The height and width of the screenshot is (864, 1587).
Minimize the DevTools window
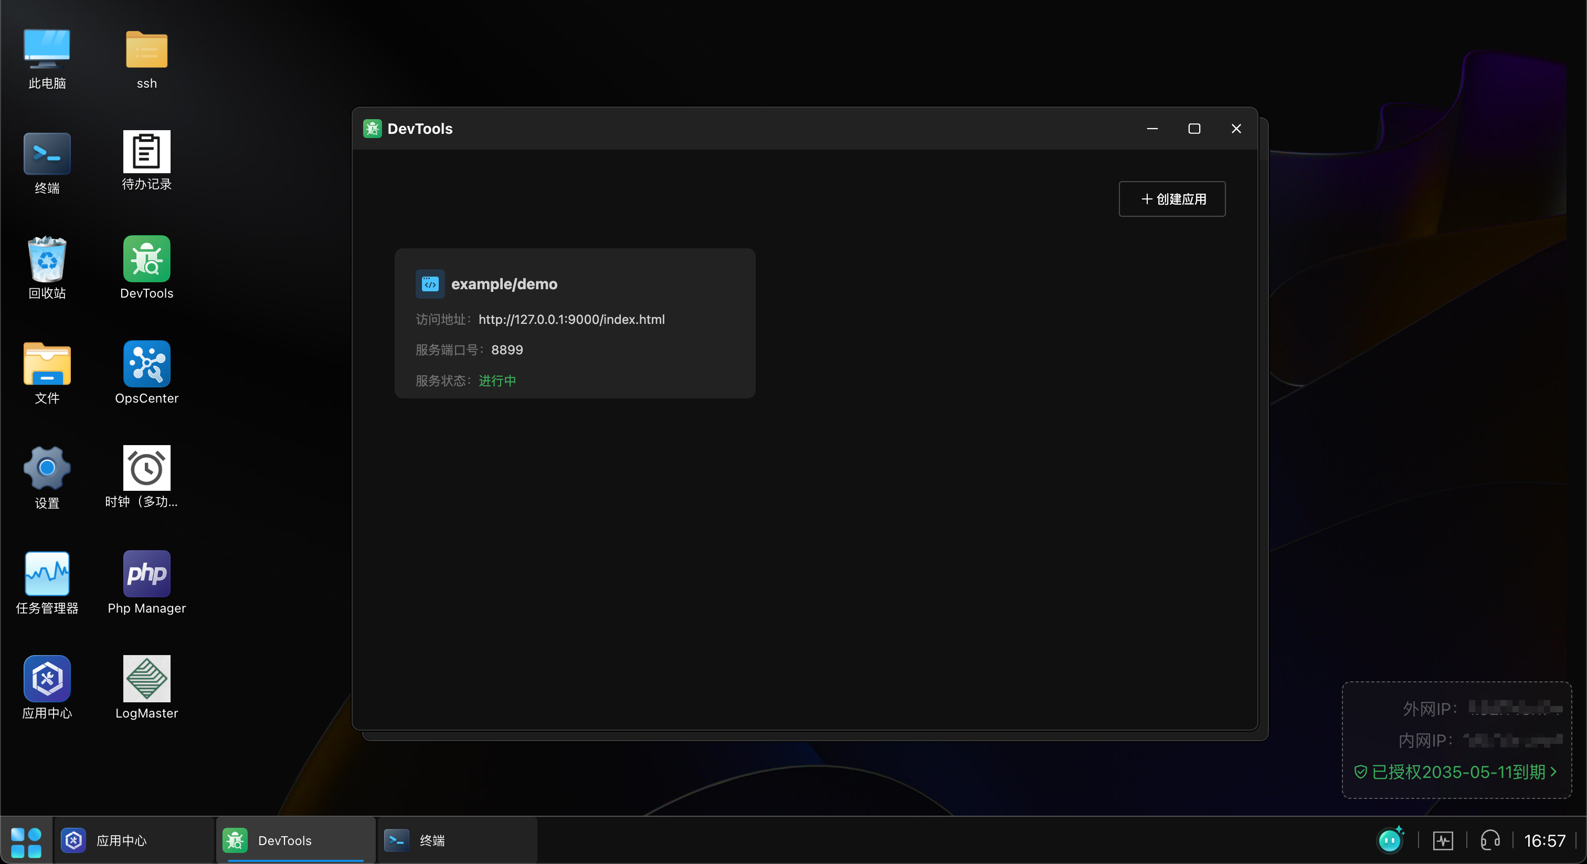point(1152,128)
